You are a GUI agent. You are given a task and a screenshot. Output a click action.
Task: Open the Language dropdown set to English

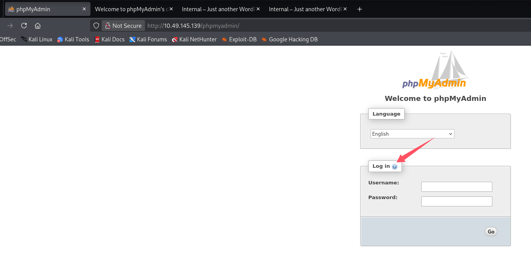(x=412, y=134)
